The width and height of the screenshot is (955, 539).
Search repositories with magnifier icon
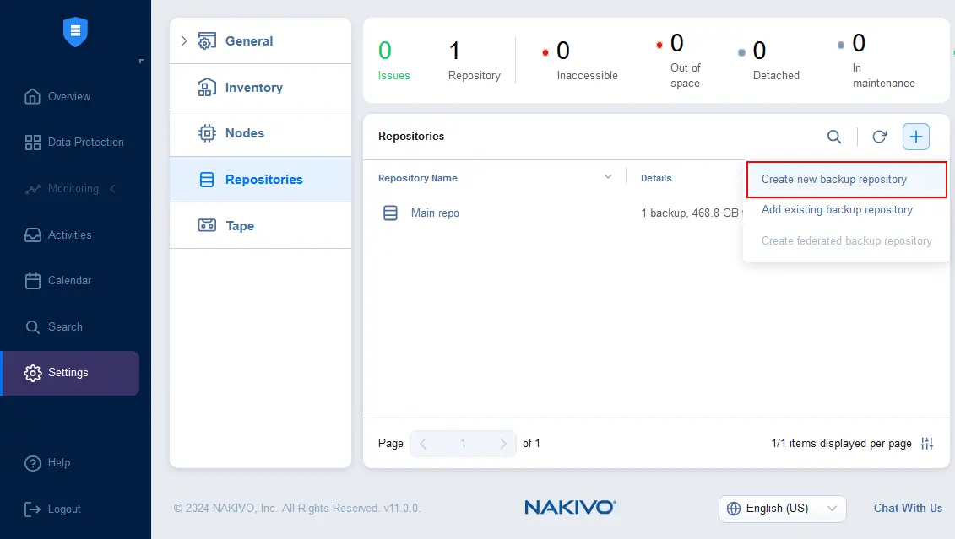834,137
